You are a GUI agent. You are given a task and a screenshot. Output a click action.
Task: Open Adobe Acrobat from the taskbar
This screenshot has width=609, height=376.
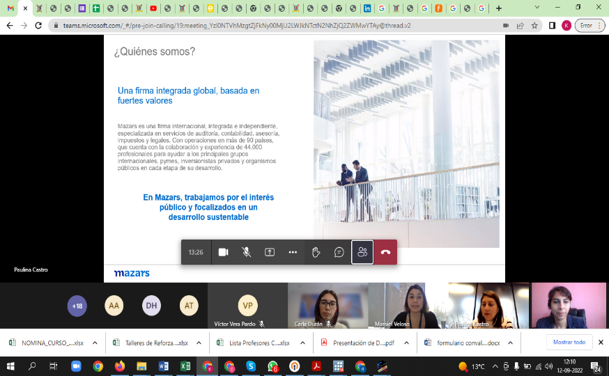316,366
